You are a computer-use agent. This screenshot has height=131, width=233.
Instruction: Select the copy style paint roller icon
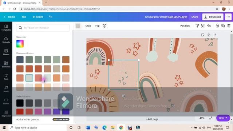197,26
